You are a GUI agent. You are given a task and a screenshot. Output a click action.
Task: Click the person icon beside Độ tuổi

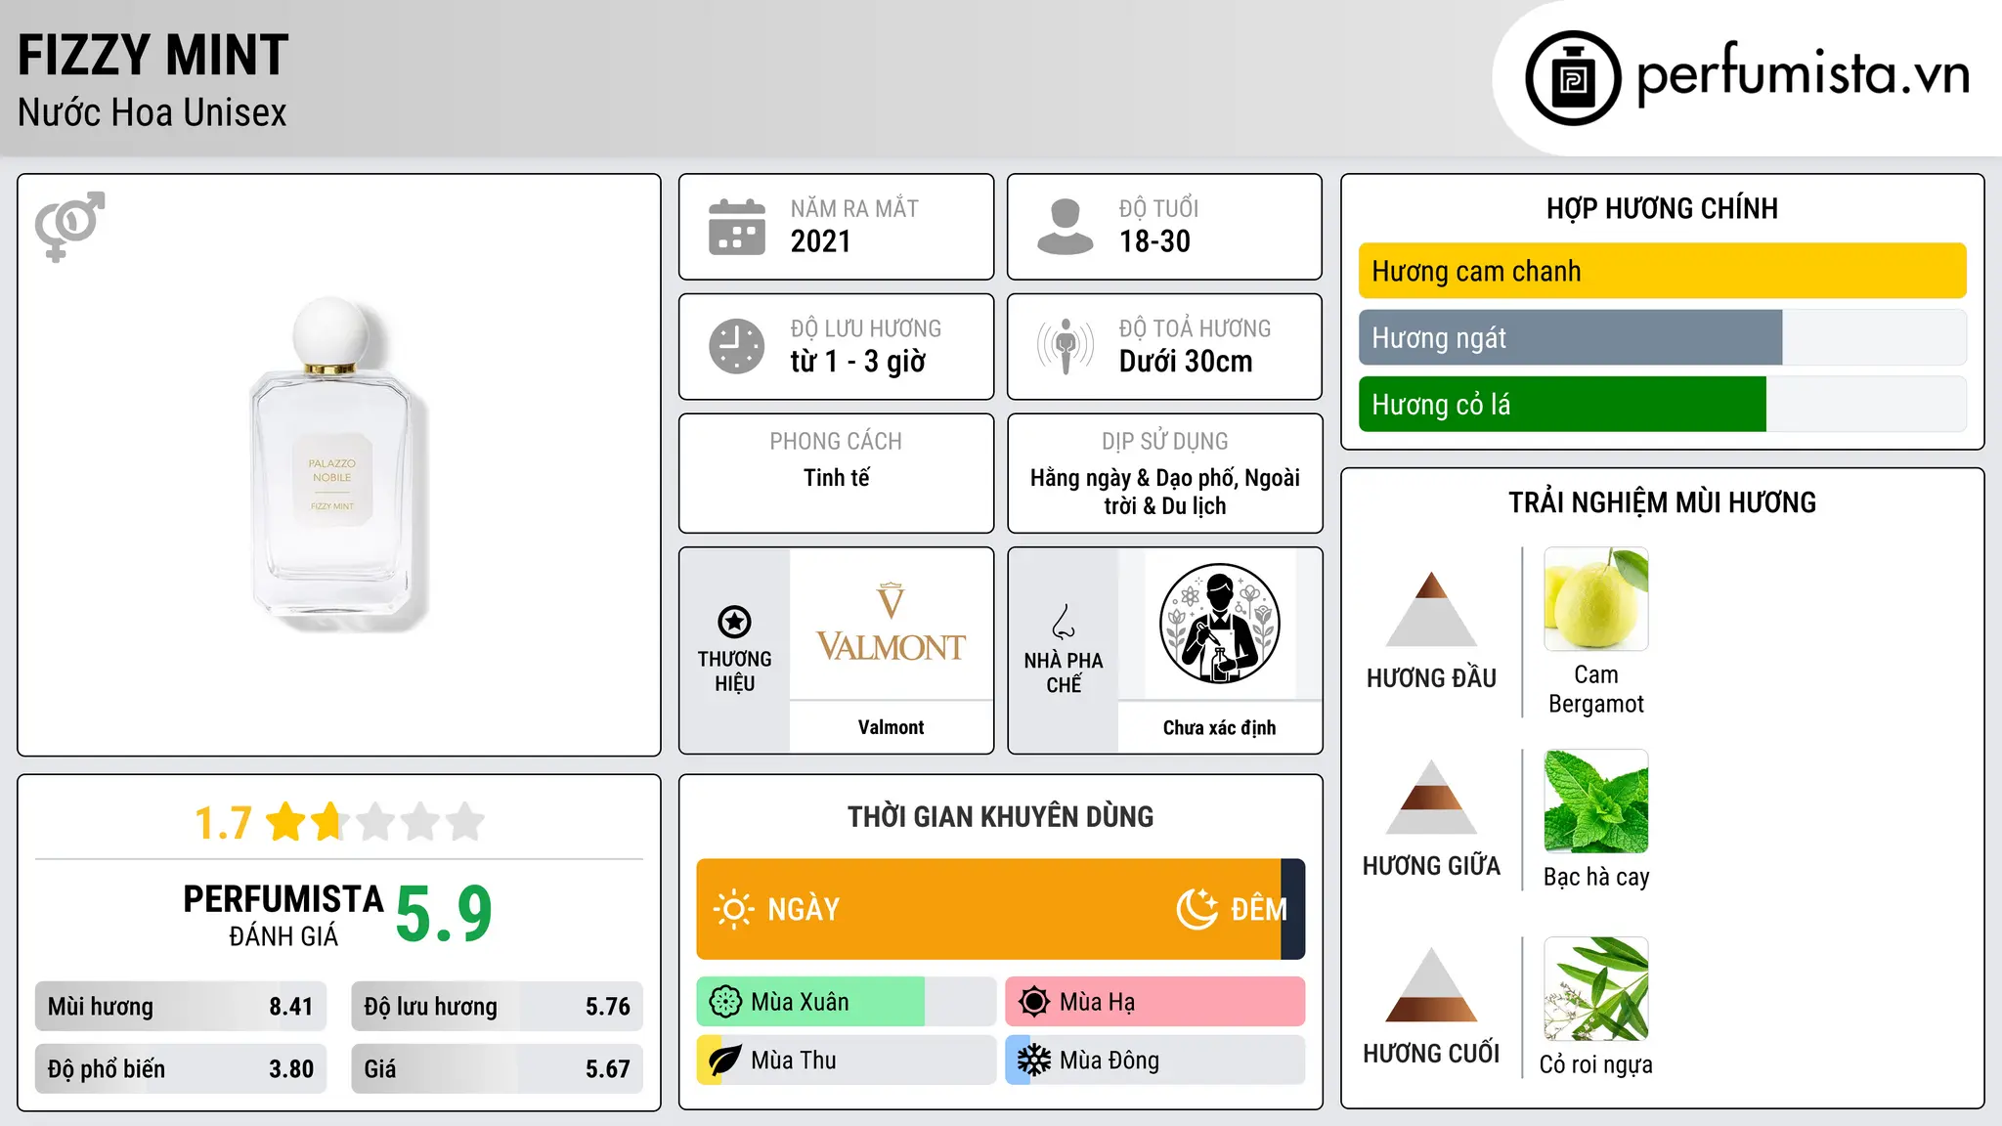click(1066, 227)
